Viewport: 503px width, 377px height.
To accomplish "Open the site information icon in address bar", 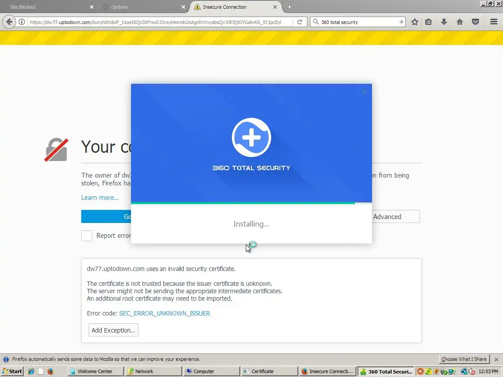I will click(x=21, y=22).
